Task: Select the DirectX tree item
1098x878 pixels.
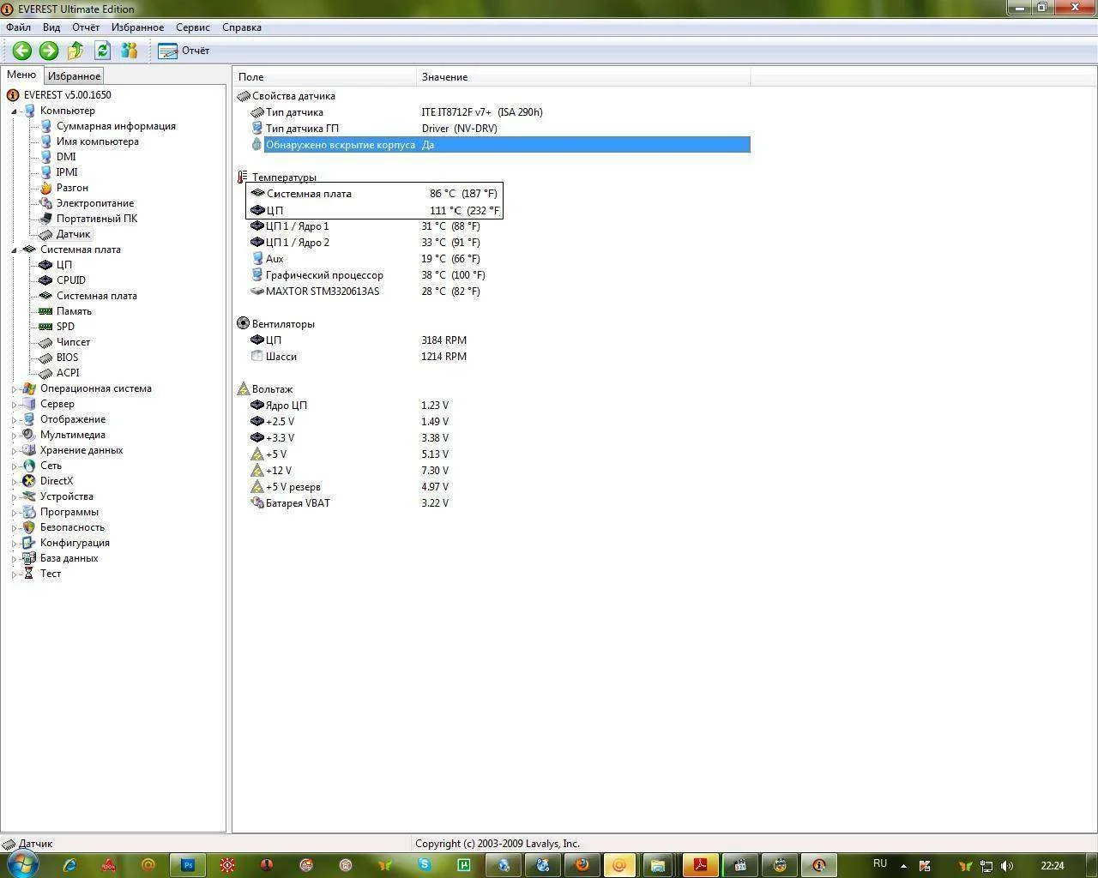Action: coord(57,481)
